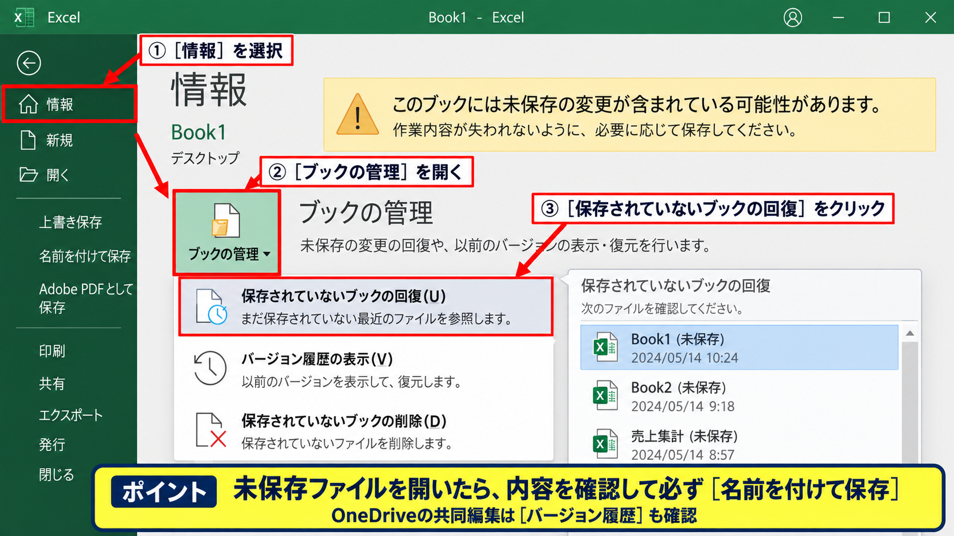Select Book1 (未保存) 2024/05/14 10:24 file
This screenshot has height=536, width=954.
coord(739,347)
